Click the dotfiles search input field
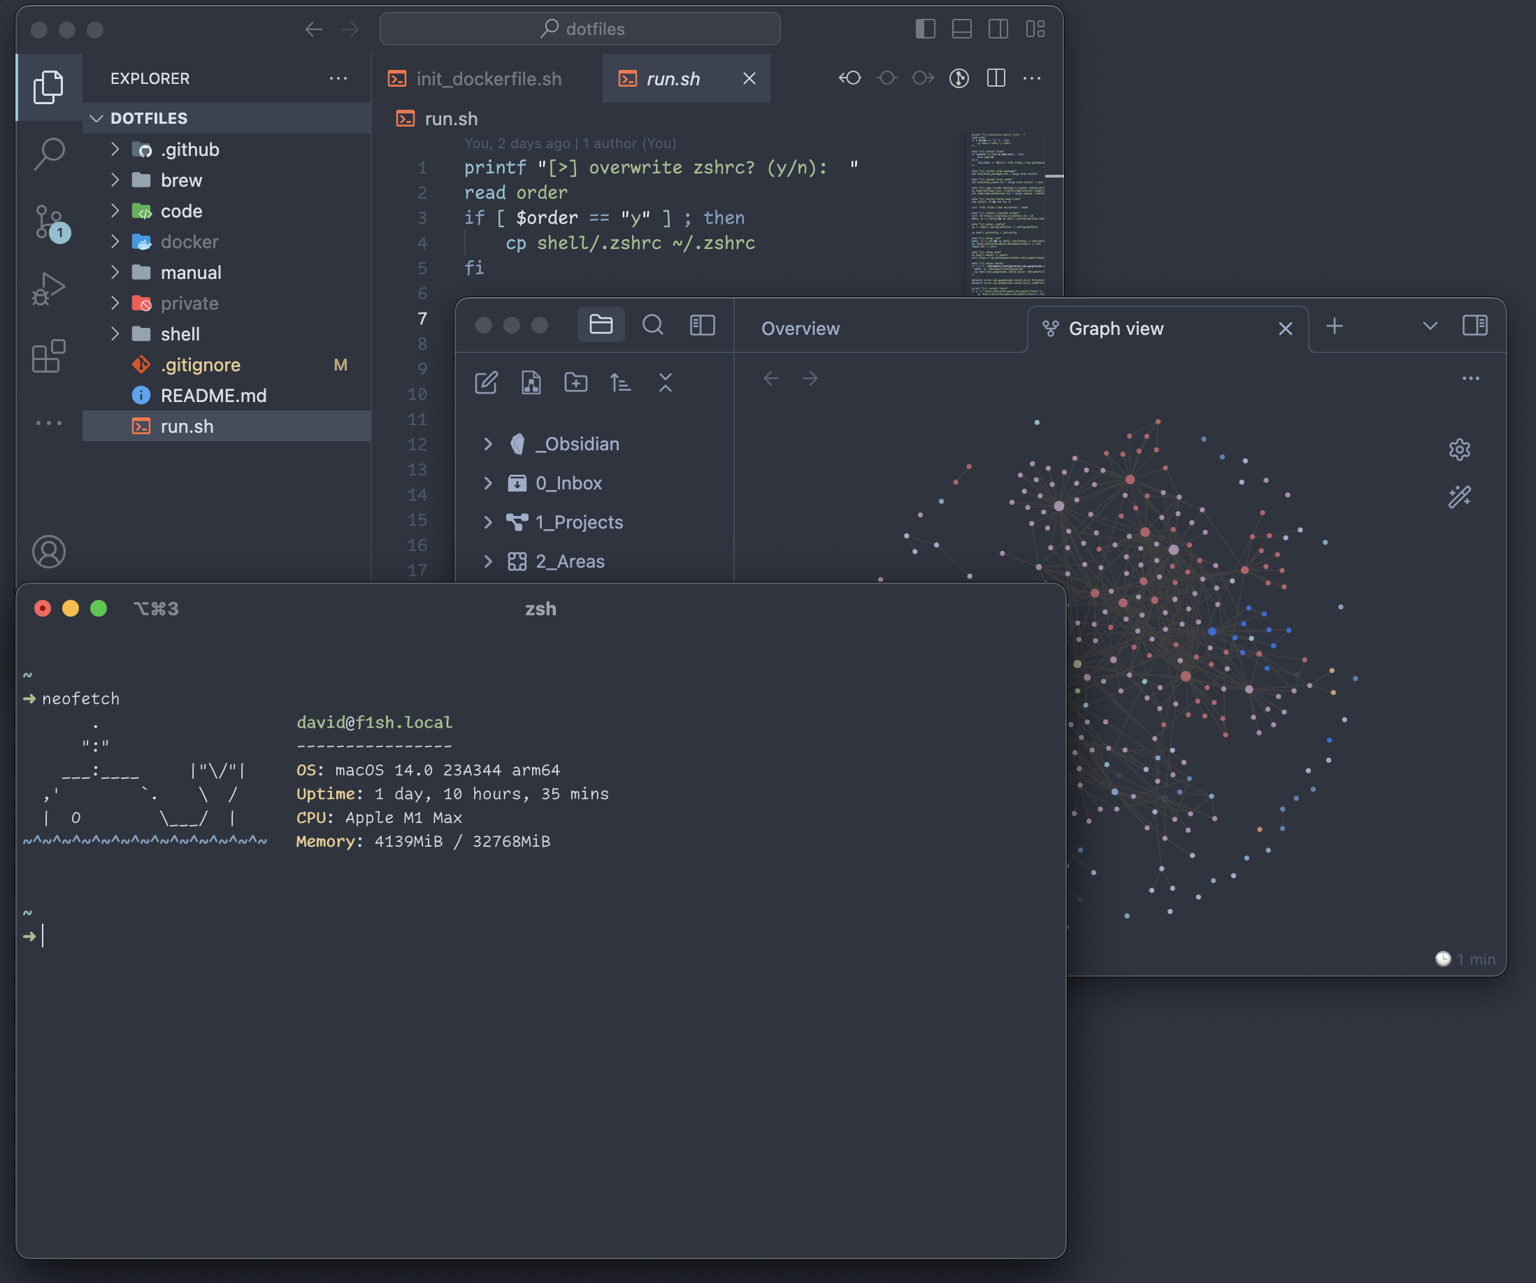 (x=580, y=29)
